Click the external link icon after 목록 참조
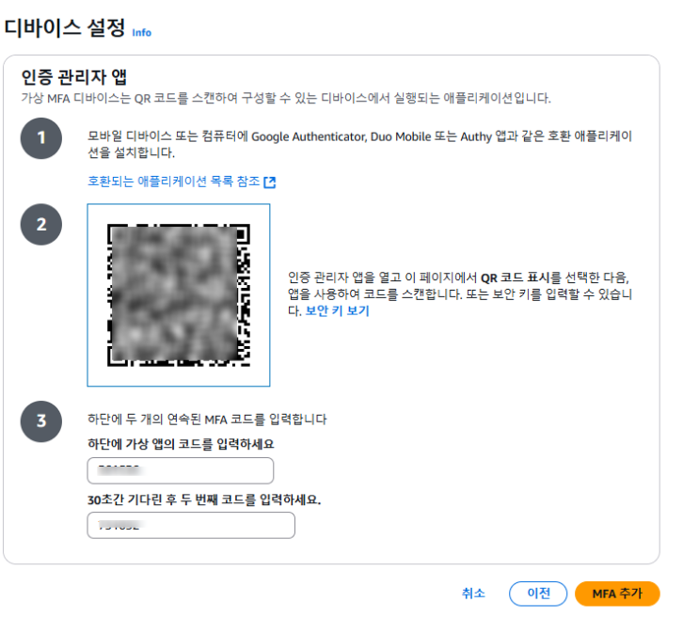 (x=269, y=182)
